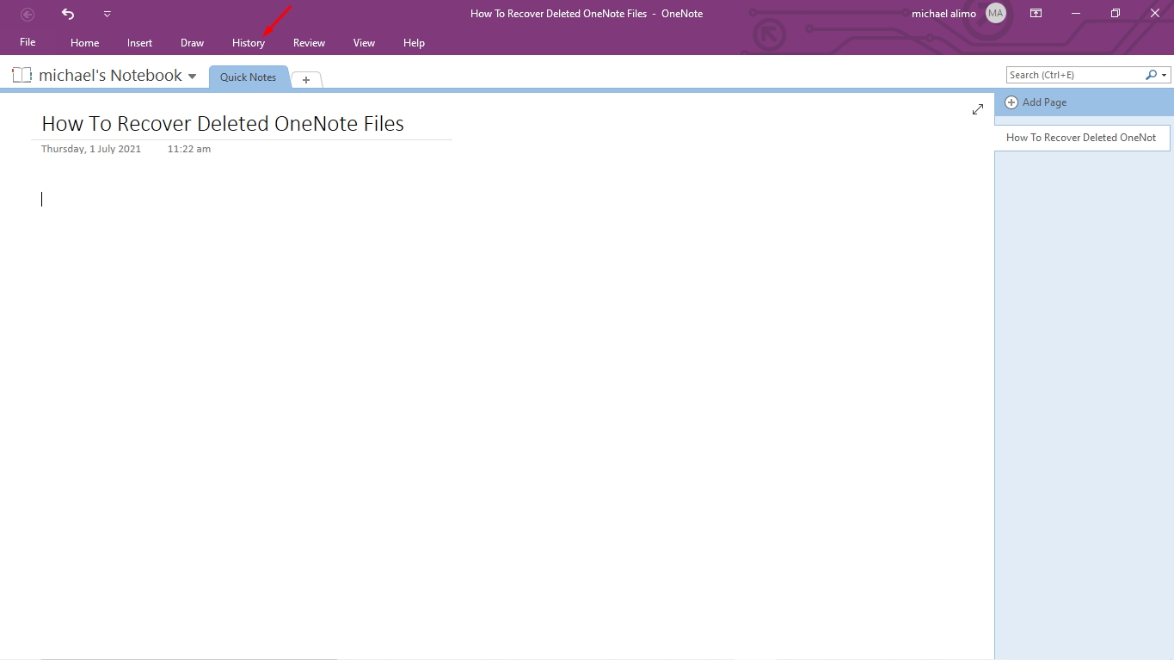1174x660 pixels.
Task: Expand page to full view with arrow icon
Action: pyautogui.click(x=977, y=109)
